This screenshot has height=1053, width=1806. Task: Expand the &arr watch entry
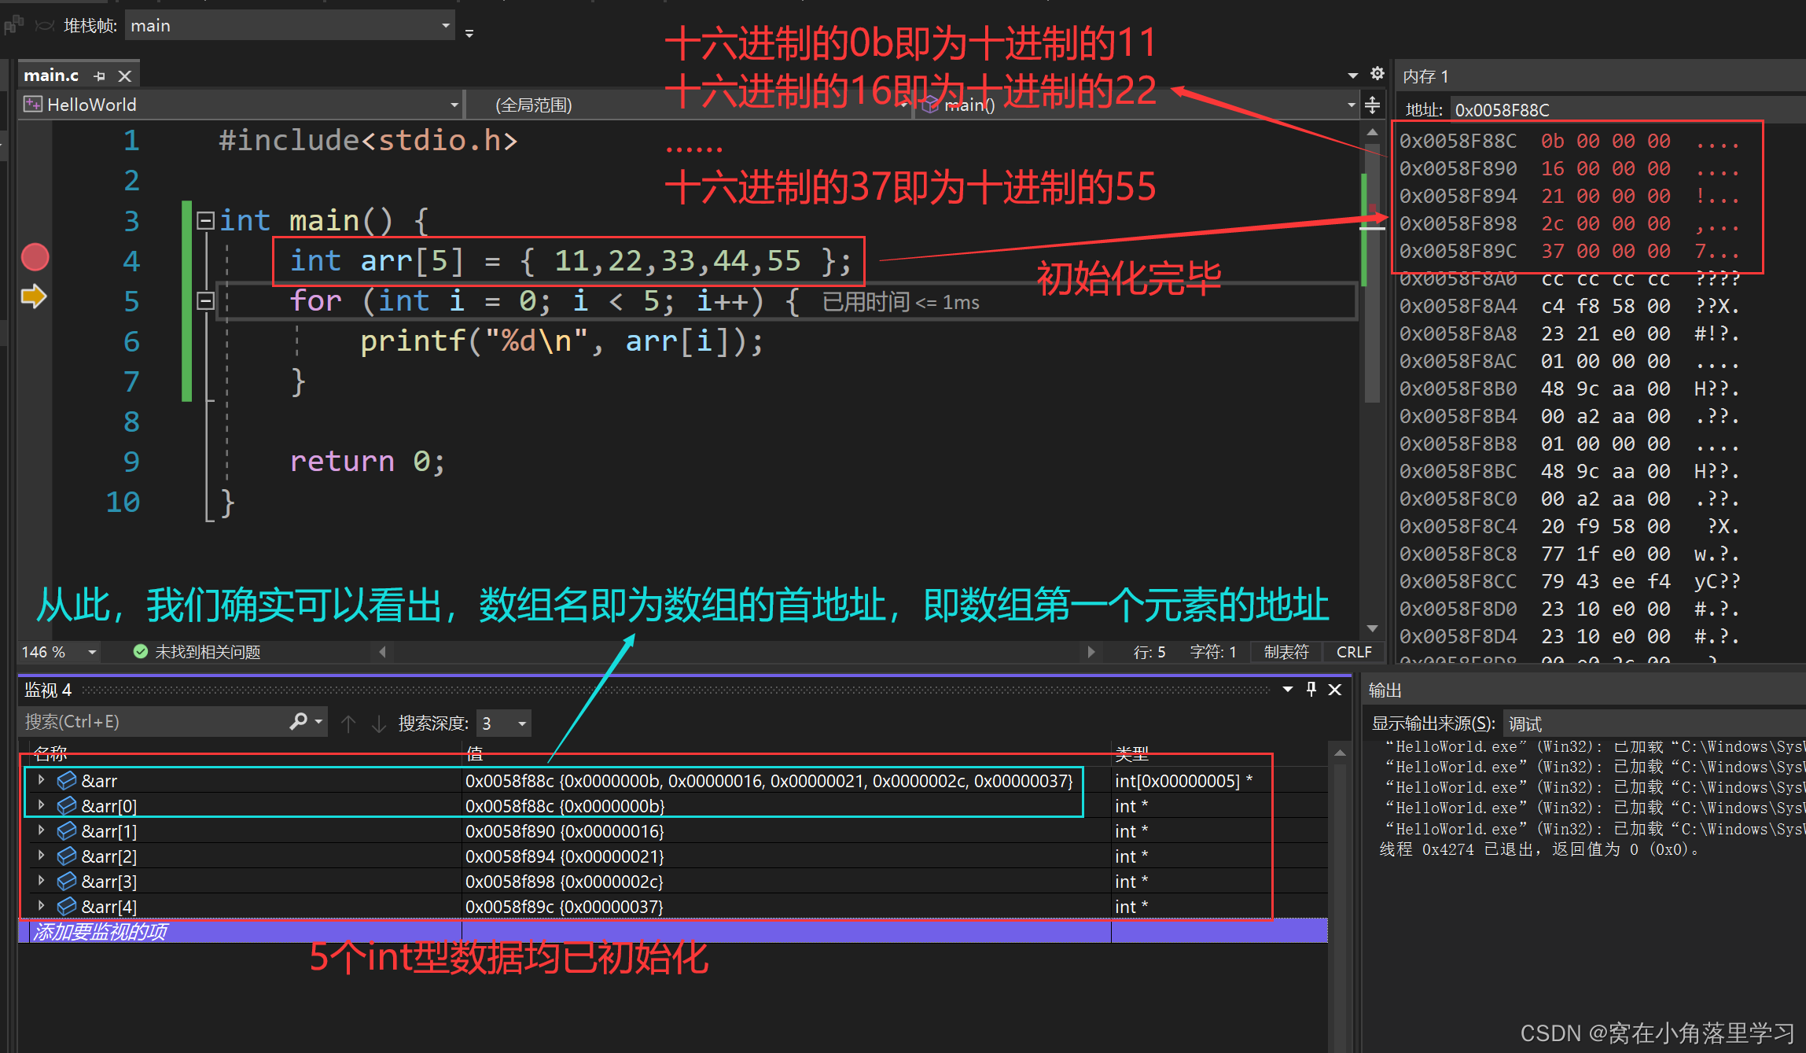point(41,780)
